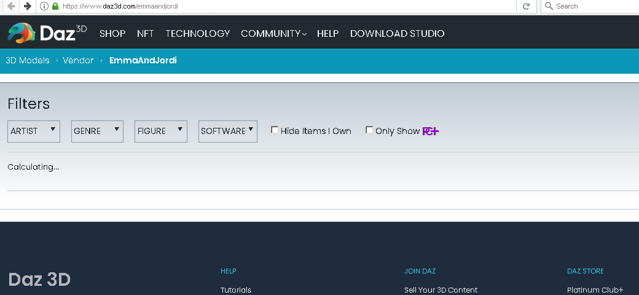This screenshot has height=295, width=639.
Task: Expand the COMMUNITY menu
Action: (273, 33)
